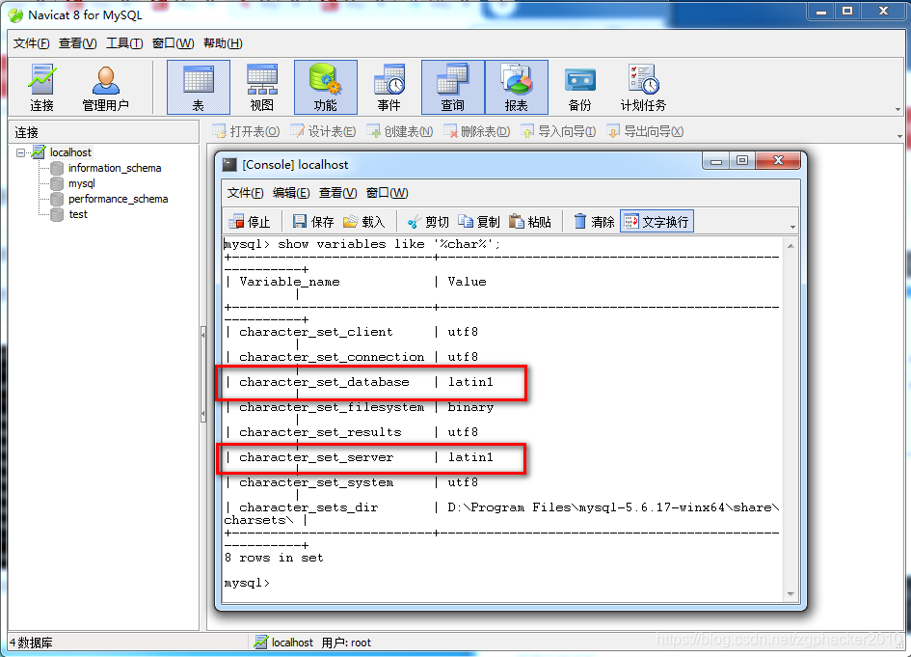Select the 事件 event toolbar icon
The height and width of the screenshot is (657, 911).
coord(389,88)
